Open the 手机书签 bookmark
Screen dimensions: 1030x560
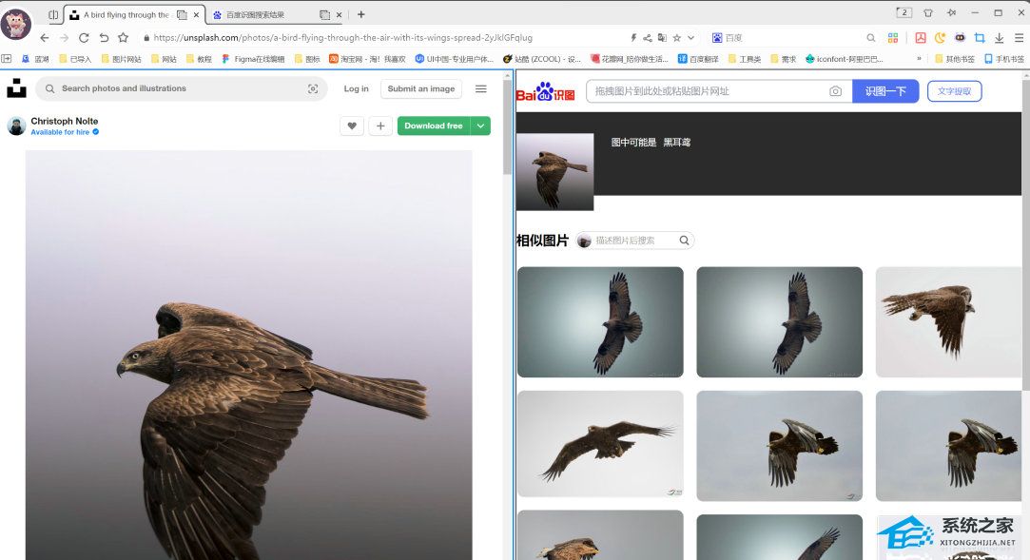[x=1004, y=59]
